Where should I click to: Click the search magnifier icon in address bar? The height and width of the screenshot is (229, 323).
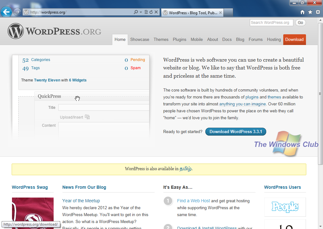coord(136,12)
